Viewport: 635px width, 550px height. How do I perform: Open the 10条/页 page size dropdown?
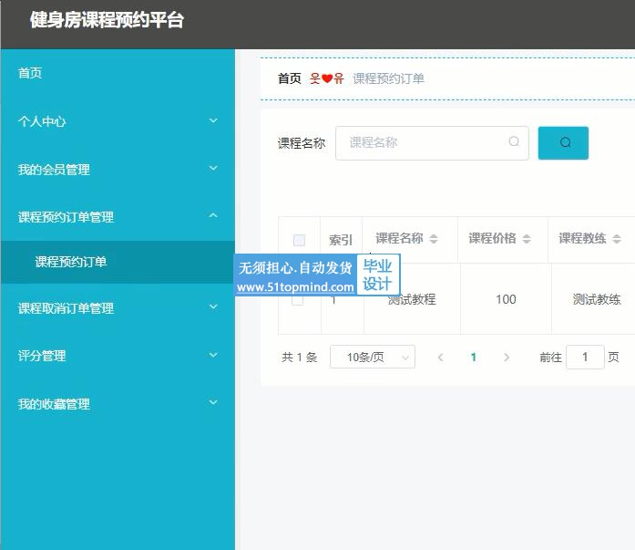click(x=373, y=357)
